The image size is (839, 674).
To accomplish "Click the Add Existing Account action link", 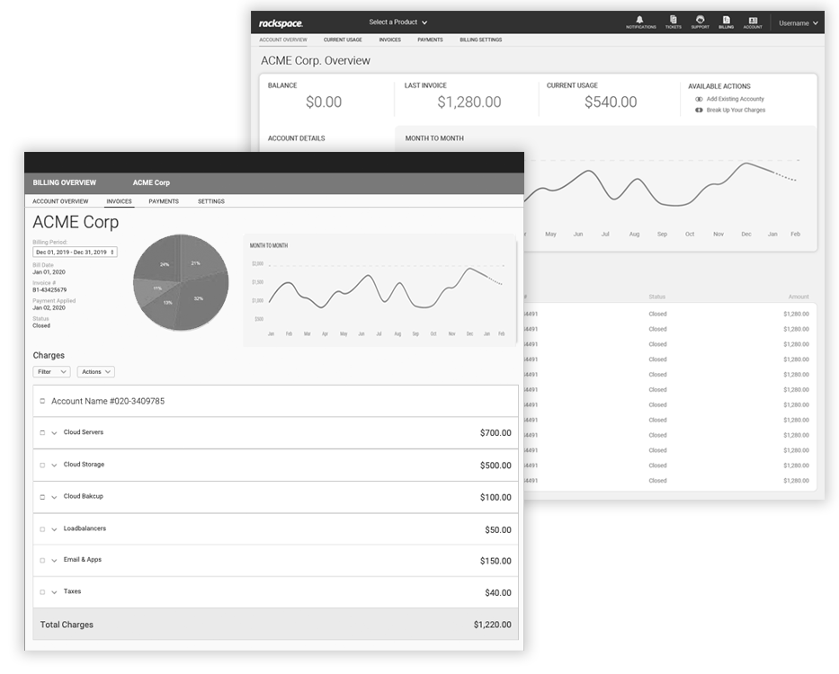I will point(736,99).
